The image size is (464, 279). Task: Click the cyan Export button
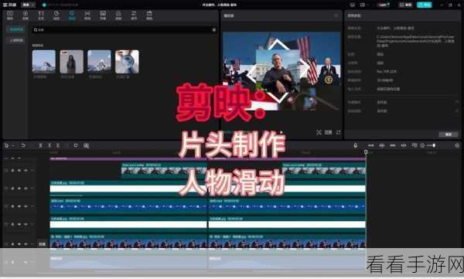point(425,5)
